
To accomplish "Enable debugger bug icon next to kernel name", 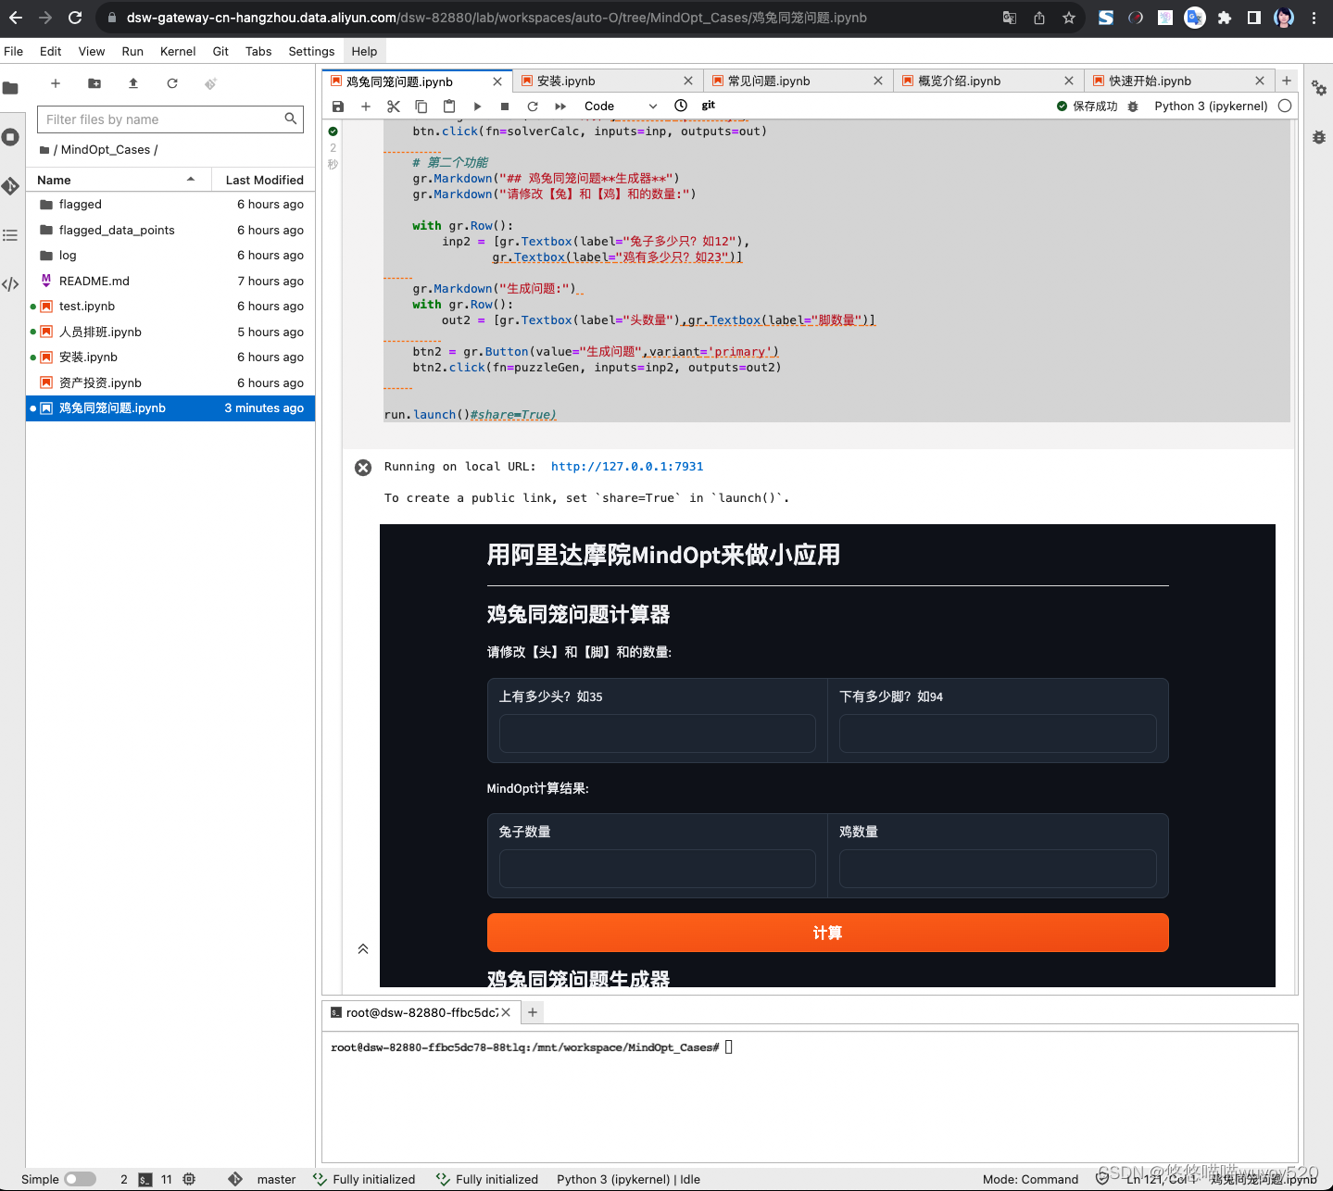I will [1133, 107].
